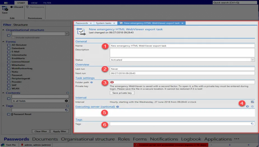This screenshot has width=259, height=147.
Task: Click the Apply filter button
Action: coord(60,131)
